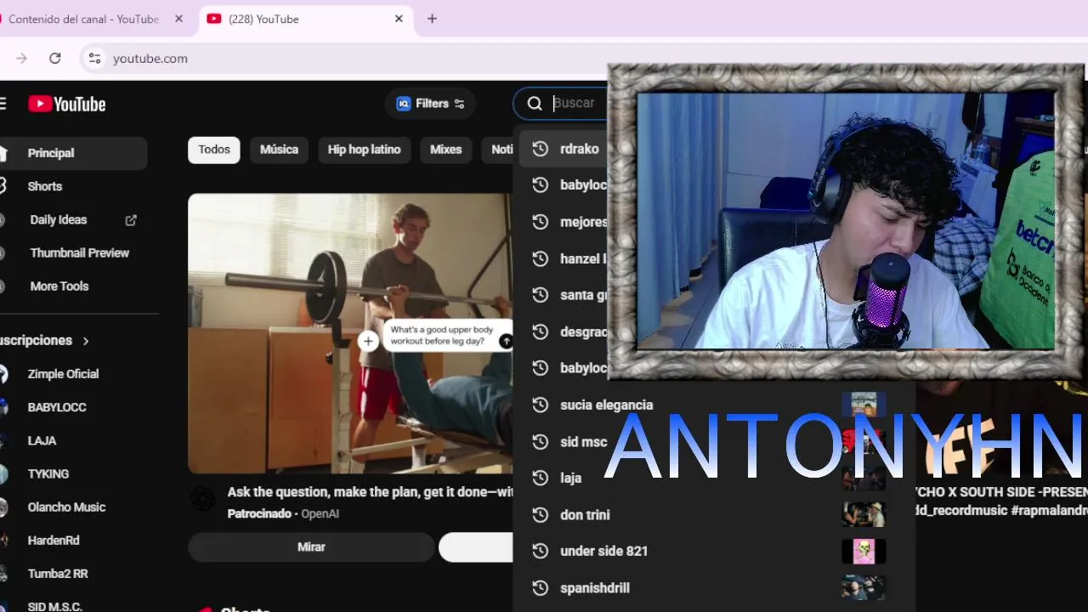Close the Contenido del canal tab
This screenshot has height=612, width=1088.
(178, 19)
